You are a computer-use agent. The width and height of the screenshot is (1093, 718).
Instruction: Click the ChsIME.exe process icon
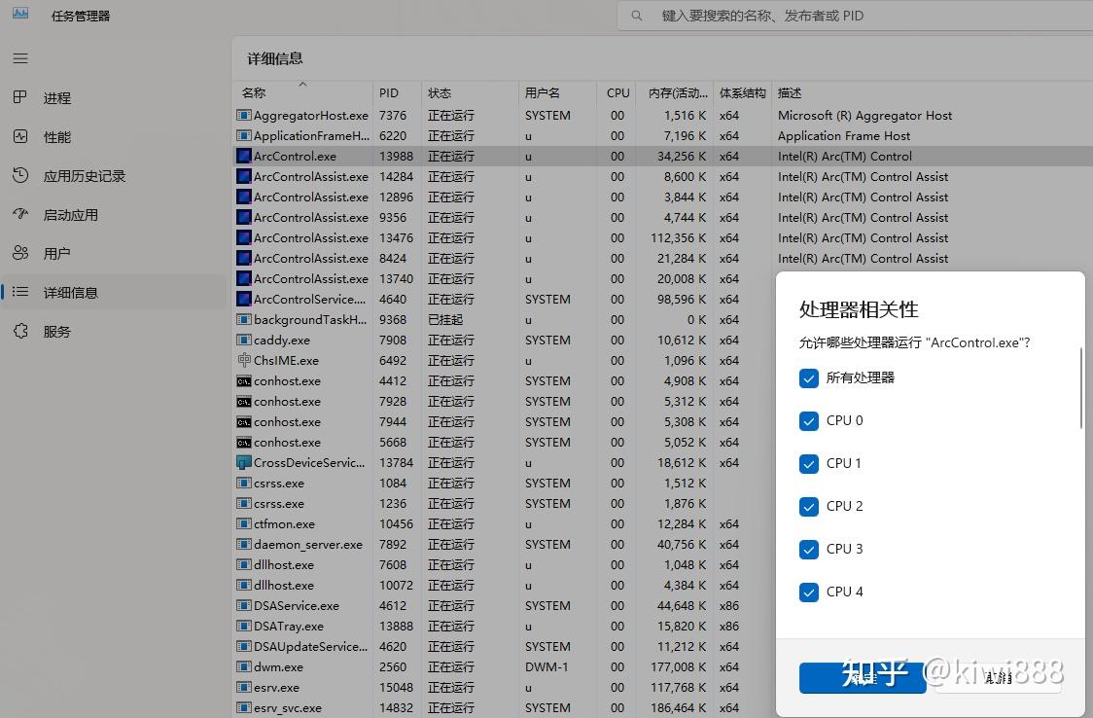244,360
